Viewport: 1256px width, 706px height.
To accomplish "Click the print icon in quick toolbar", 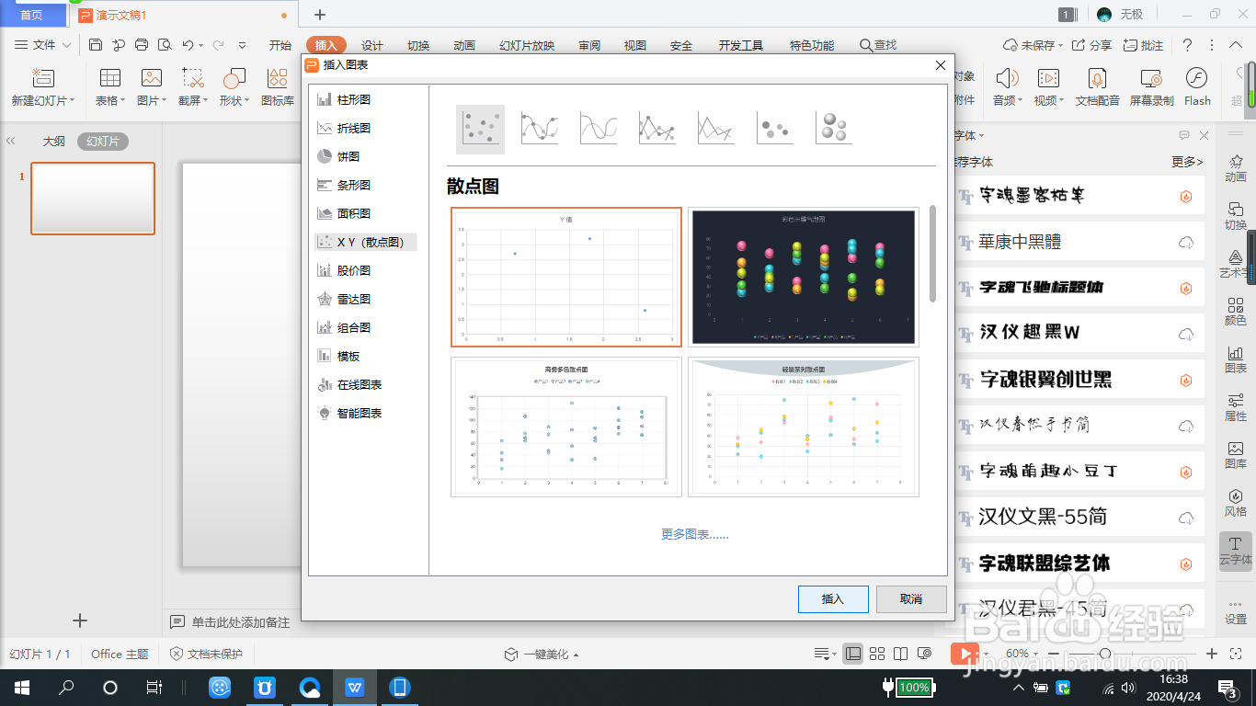I will [x=142, y=45].
